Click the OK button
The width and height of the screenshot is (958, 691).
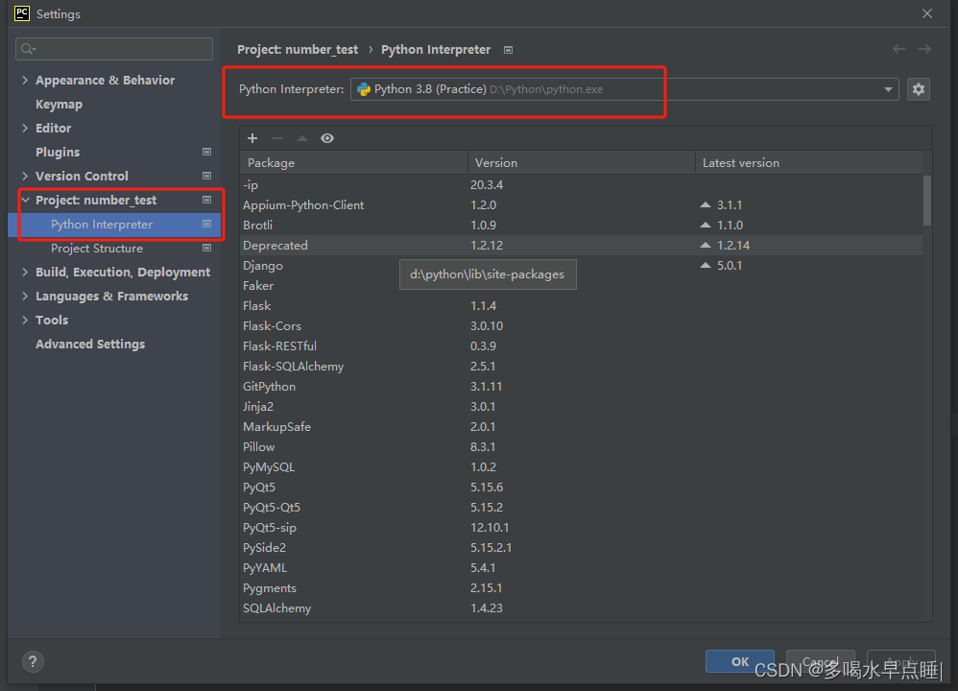tap(740, 661)
